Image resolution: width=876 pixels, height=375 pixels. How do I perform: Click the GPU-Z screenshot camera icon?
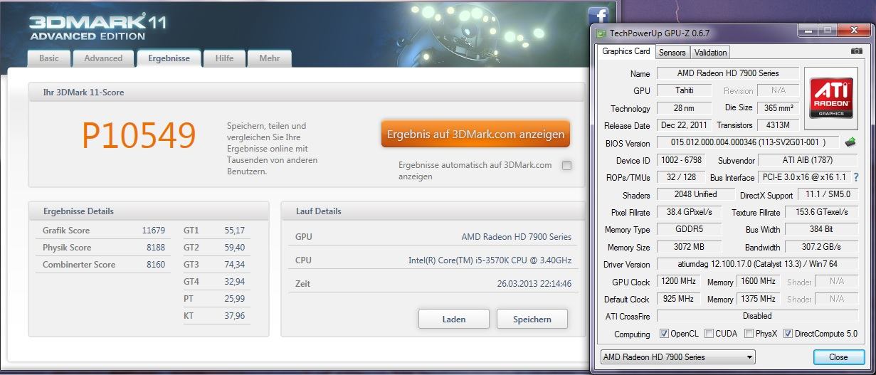point(857,51)
